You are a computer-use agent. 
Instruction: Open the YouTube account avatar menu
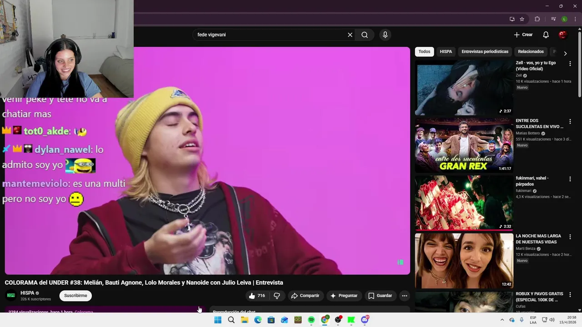562,35
